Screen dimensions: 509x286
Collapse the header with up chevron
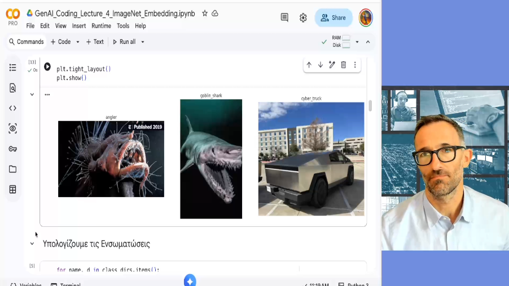tap(368, 42)
